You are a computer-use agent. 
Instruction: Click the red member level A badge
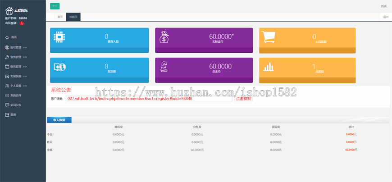pos(22,23)
